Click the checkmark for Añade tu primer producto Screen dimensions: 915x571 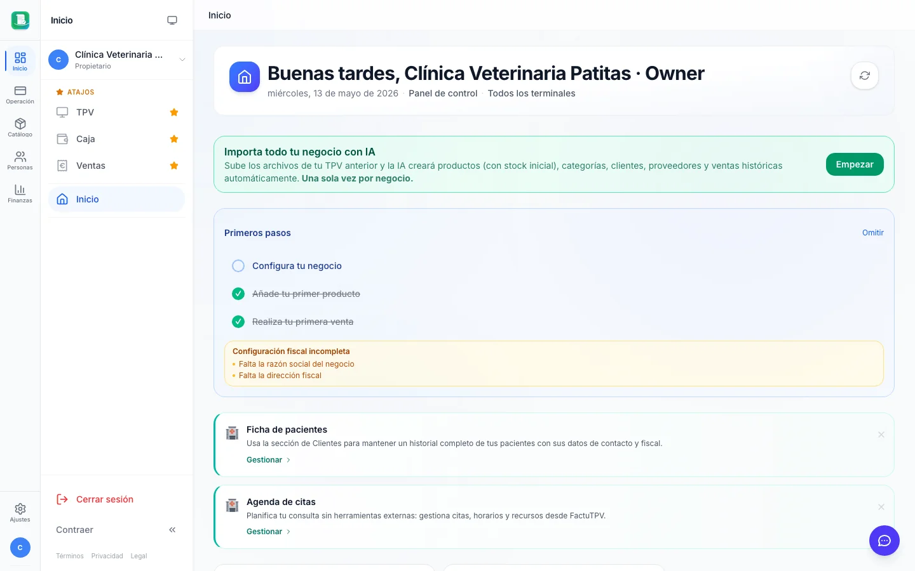[x=238, y=294]
